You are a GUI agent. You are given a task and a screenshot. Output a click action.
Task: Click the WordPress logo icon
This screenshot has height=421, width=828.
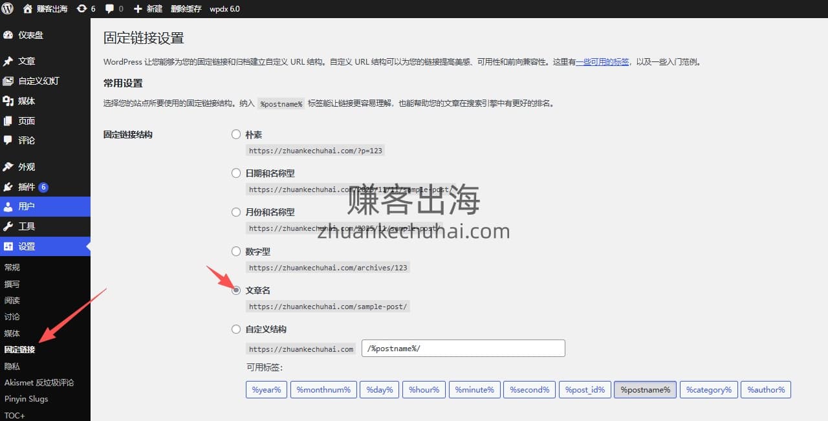(8, 8)
